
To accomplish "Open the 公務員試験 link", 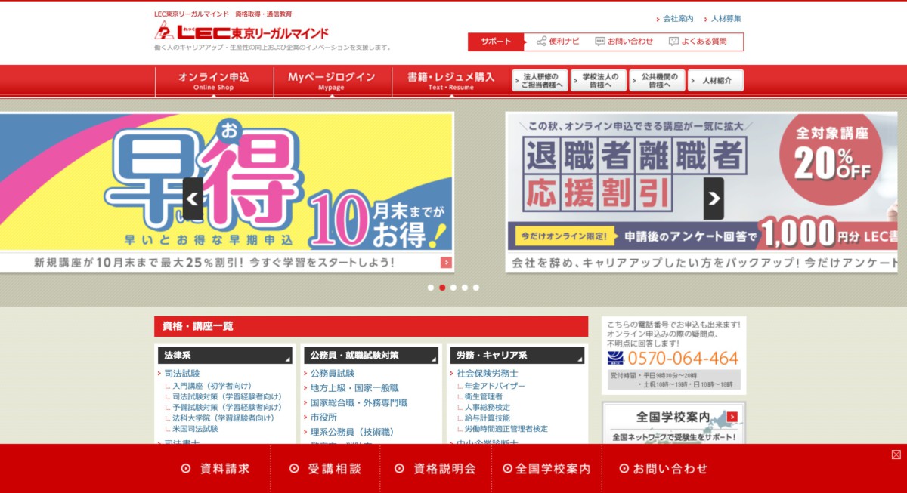I will [x=333, y=373].
